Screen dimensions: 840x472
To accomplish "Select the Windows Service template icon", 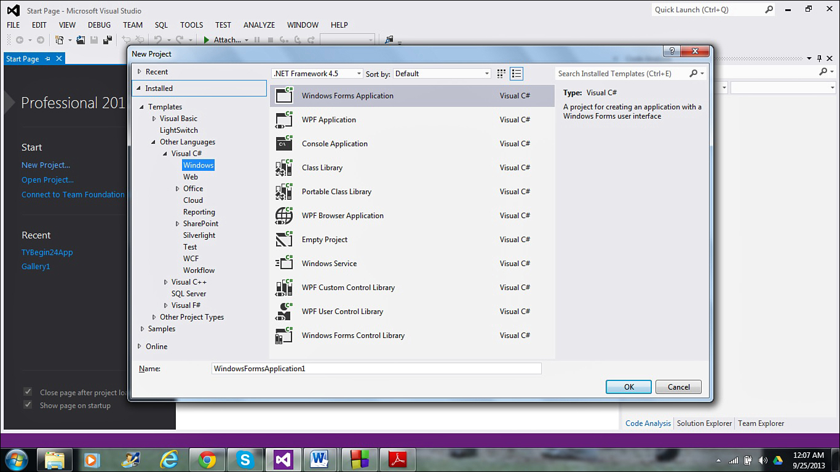I will [283, 264].
